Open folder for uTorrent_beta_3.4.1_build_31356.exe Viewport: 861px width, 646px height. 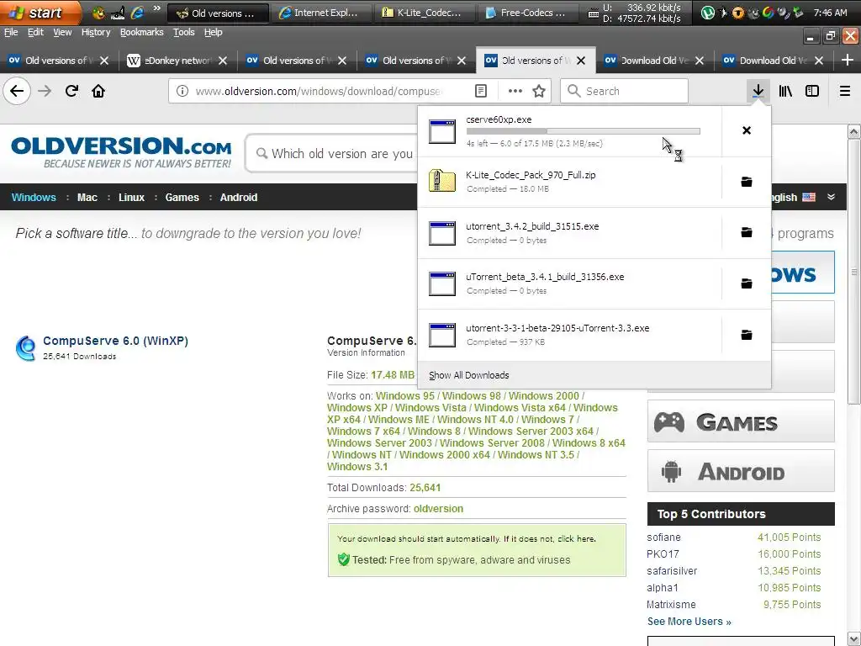pyautogui.click(x=747, y=283)
